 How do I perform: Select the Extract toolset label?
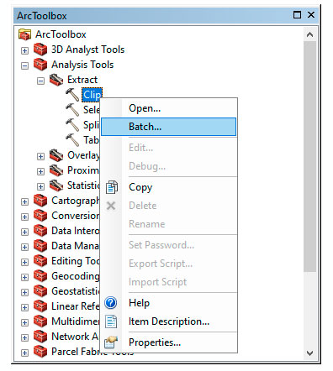pyautogui.click(x=82, y=80)
